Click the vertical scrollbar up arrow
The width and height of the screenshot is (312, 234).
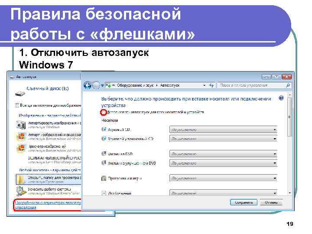click(289, 95)
